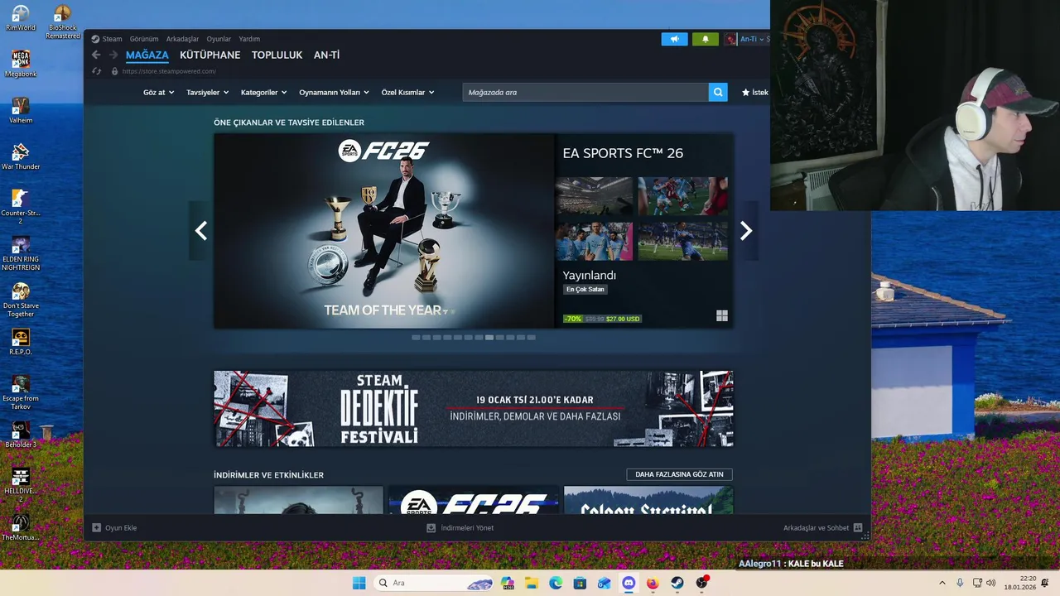Launch Megabonk from the desktop
1060x596 pixels.
pyautogui.click(x=21, y=65)
